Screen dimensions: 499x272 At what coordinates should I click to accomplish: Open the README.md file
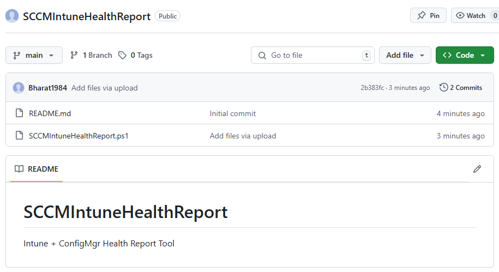50,113
